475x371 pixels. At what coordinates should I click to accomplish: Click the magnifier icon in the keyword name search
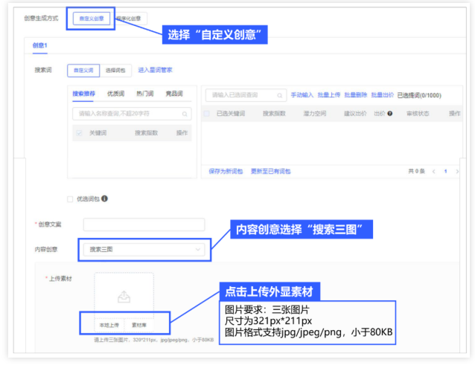pos(185,114)
